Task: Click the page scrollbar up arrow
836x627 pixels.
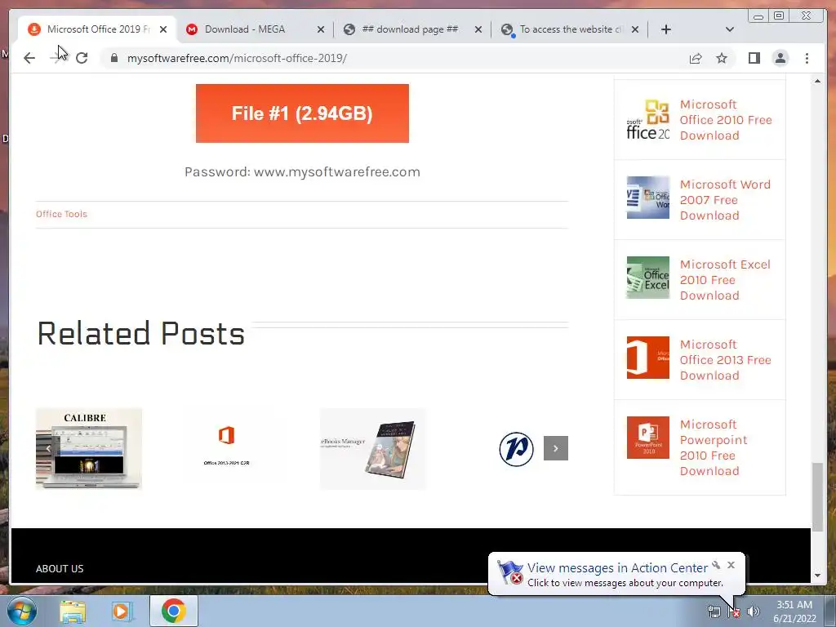Action: pos(817,81)
